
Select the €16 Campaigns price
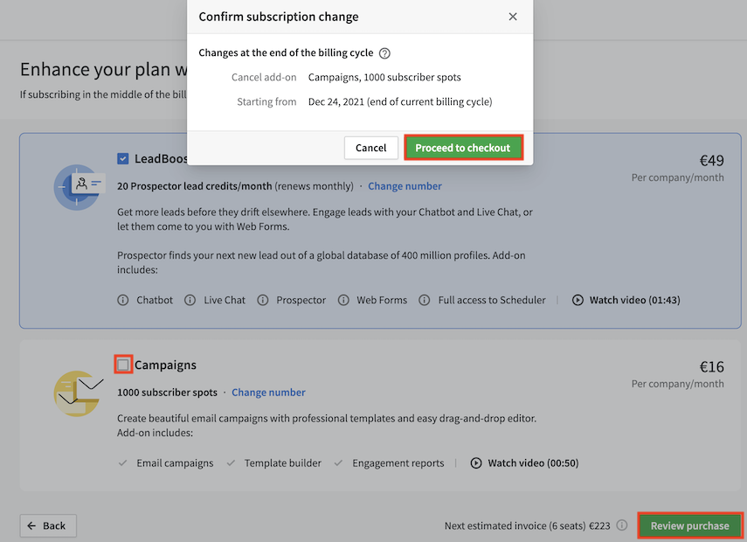coord(711,366)
